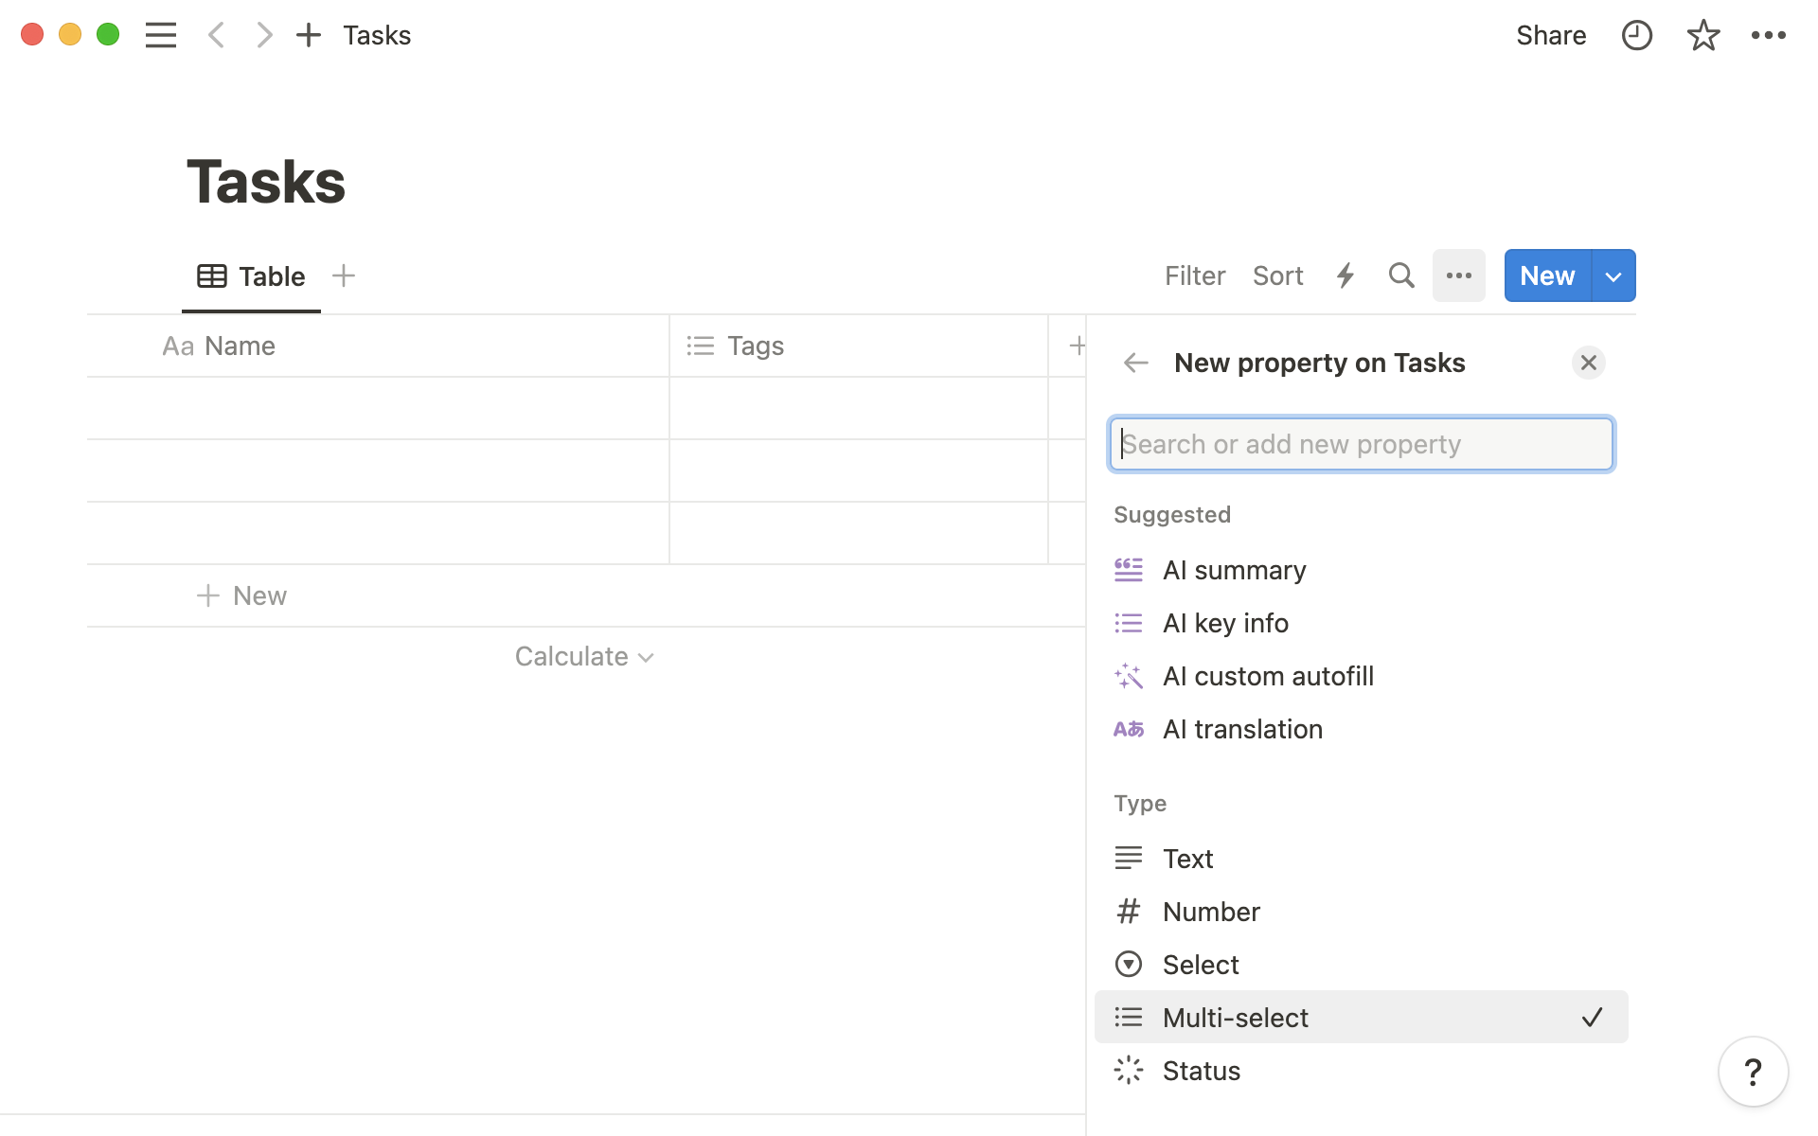Click the page history clock icon

point(1636,36)
